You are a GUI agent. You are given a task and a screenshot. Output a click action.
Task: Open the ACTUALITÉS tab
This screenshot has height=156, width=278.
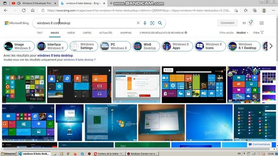click(106, 33)
